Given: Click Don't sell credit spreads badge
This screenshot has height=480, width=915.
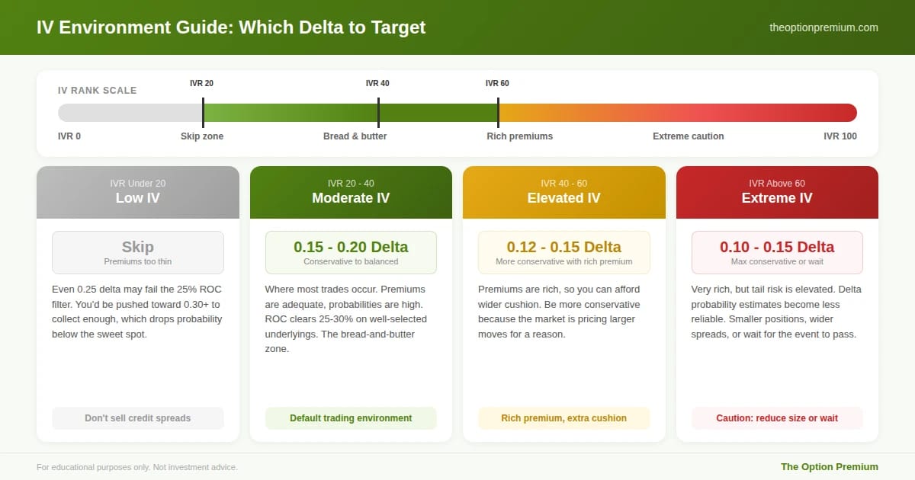Looking at the screenshot, I should (x=138, y=418).
